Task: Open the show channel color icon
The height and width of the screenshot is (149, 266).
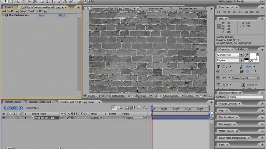Action: point(137,96)
